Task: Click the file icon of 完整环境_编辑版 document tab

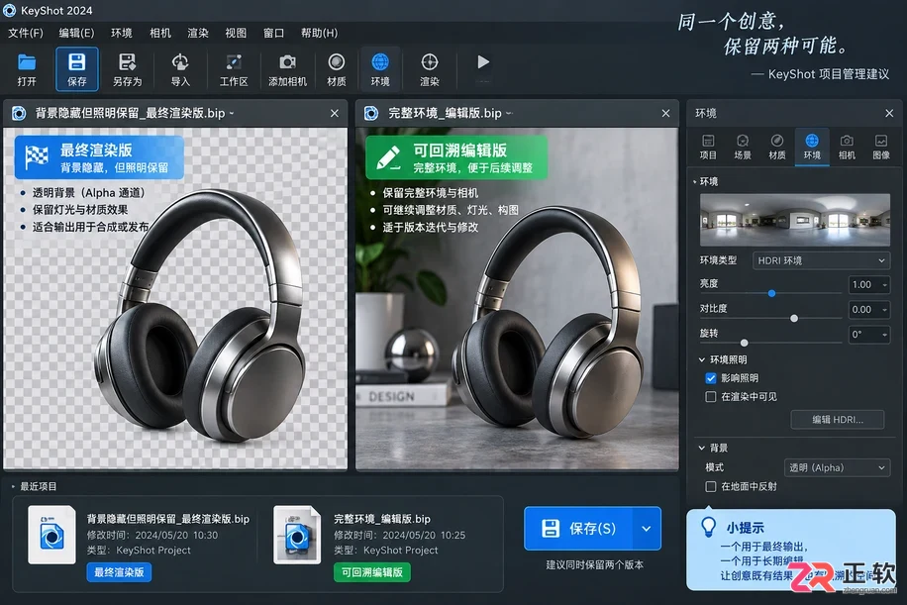Action: coord(371,113)
